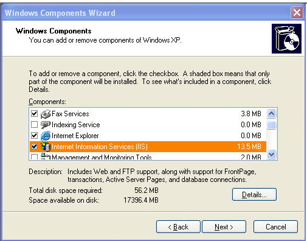Click the Management and Monitoring Tools icon
The height and width of the screenshot is (241, 307).
pyautogui.click(x=46, y=156)
